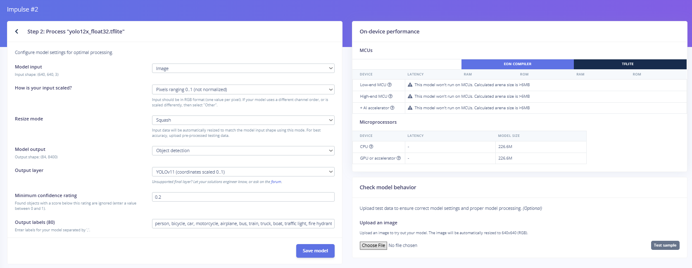Open the Model output dropdown
Screen dimensions: 692x268
point(243,150)
